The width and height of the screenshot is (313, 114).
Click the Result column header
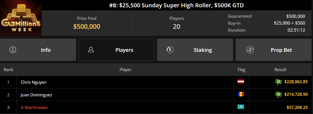[x=280, y=69]
